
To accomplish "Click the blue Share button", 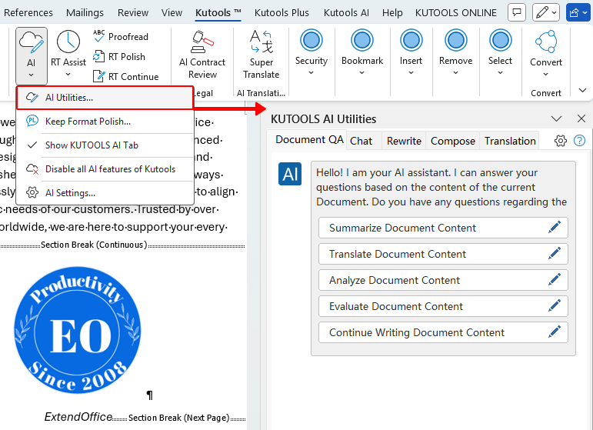I will pyautogui.click(x=578, y=12).
